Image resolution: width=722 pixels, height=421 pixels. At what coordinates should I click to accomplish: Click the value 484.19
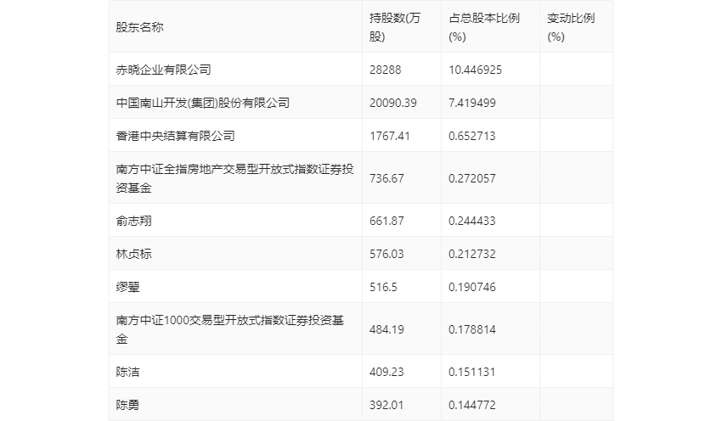pyautogui.click(x=386, y=329)
